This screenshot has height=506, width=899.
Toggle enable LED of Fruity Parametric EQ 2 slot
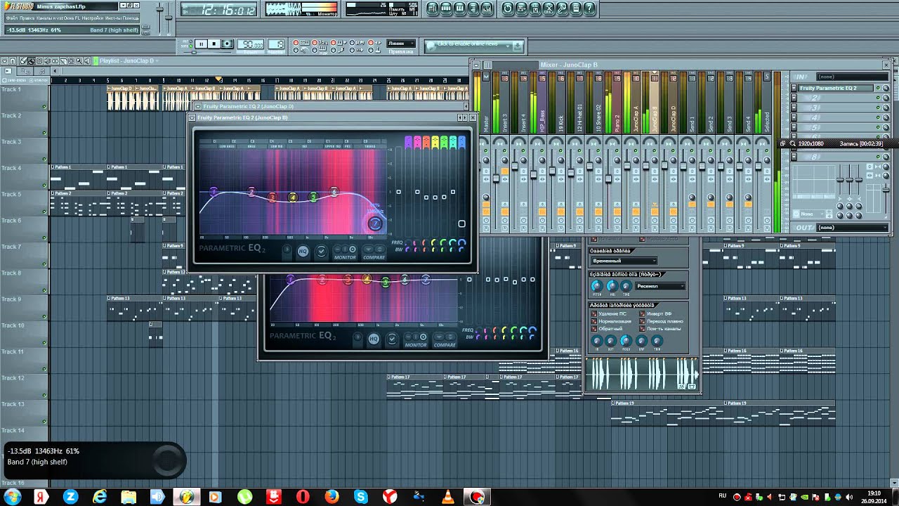point(878,89)
